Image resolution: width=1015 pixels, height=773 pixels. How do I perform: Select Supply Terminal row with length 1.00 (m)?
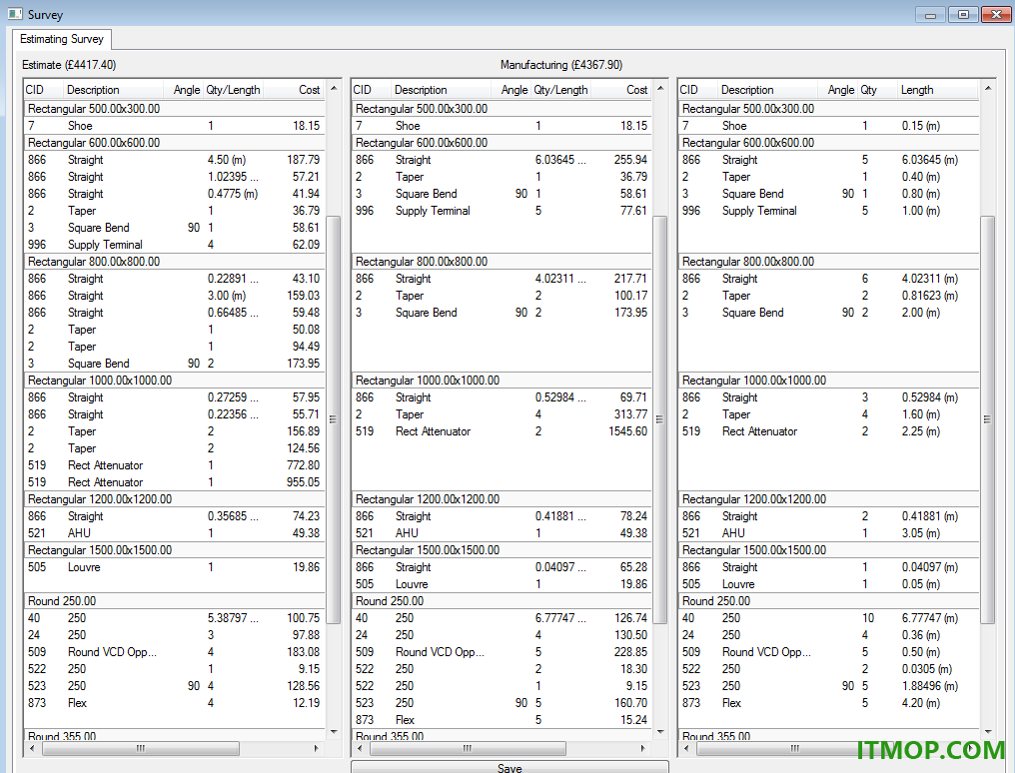coord(828,211)
